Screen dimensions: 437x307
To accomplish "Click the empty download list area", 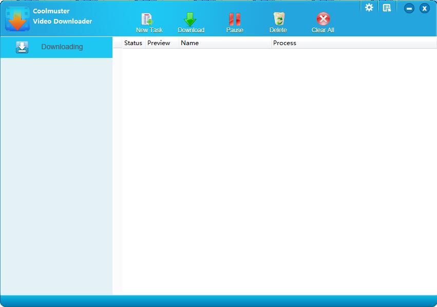I will [277, 169].
